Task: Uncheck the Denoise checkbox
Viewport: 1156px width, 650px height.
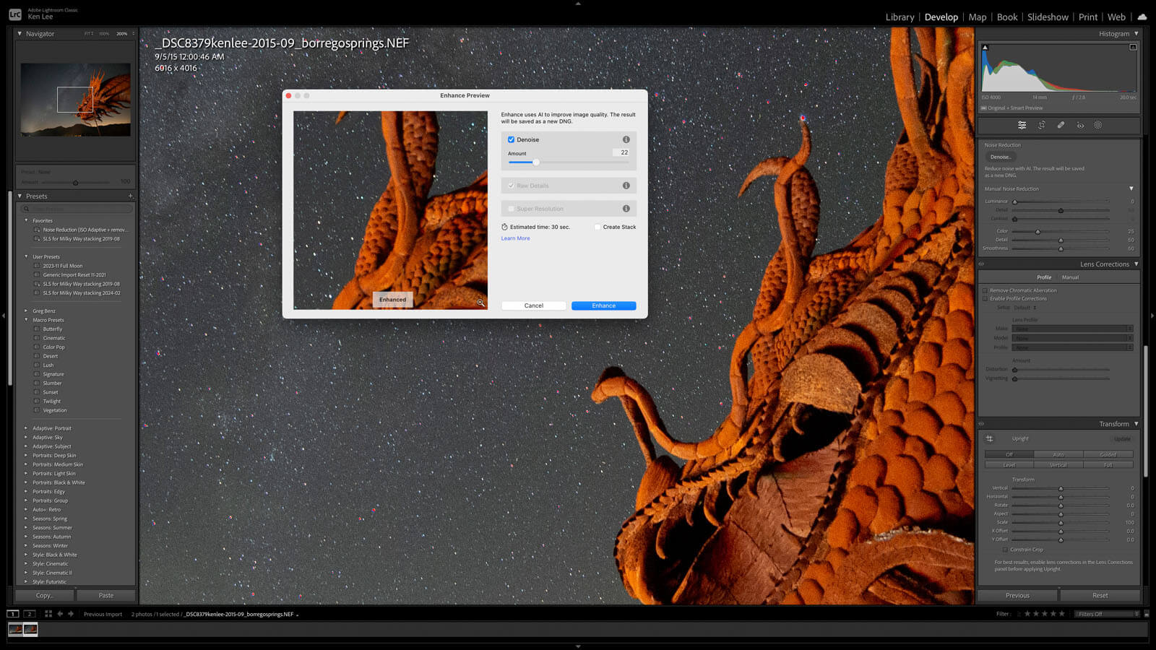Action: 511,139
